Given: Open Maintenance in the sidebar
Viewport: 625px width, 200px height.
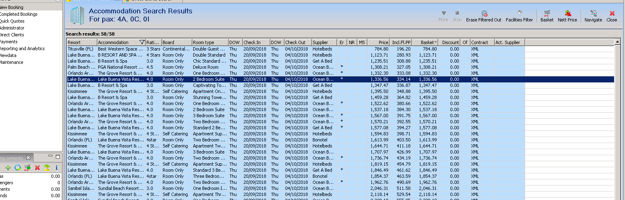Looking at the screenshot, I should [x=12, y=62].
